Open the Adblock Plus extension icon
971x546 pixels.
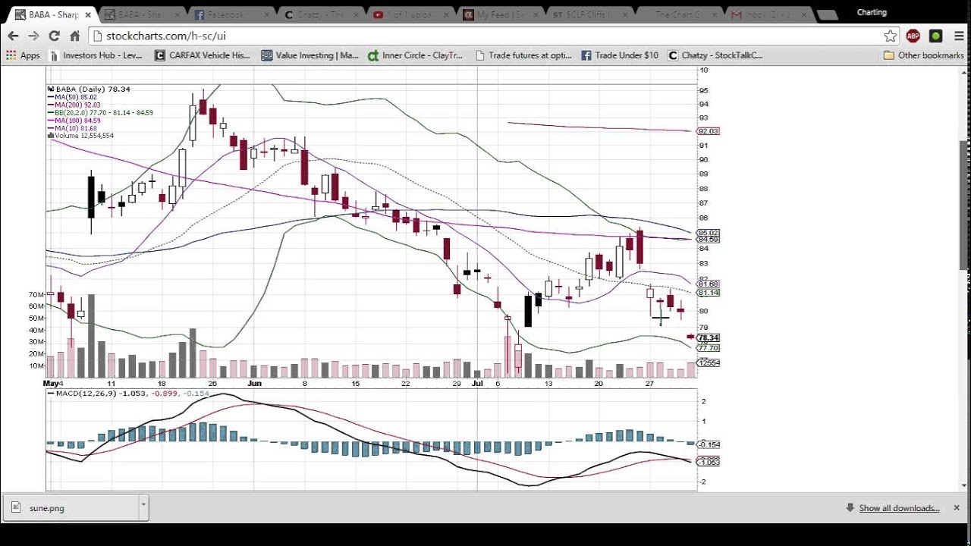point(913,36)
